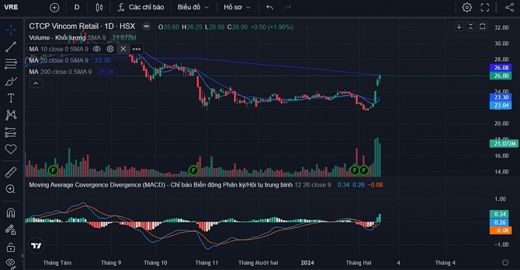Open the forecasting and measurement tools

pos(10,132)
